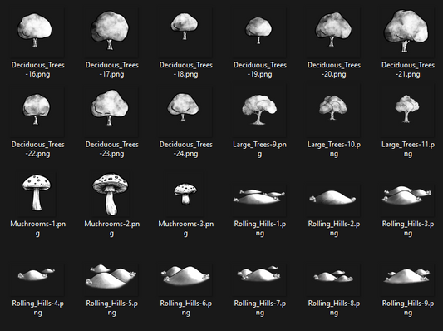Select the Deciduous_Trees-20.png thumbnail
The width and height of the screenshot is (443, 331).
[x=333, y=32]
